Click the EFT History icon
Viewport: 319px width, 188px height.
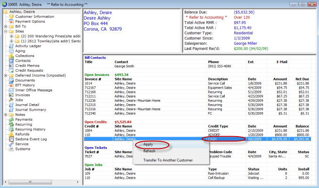11,85
